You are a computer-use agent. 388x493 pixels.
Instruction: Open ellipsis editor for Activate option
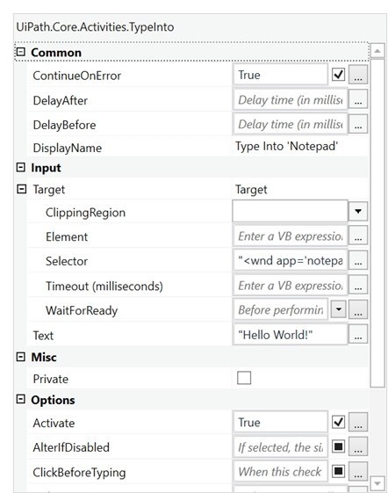point(358,422)
